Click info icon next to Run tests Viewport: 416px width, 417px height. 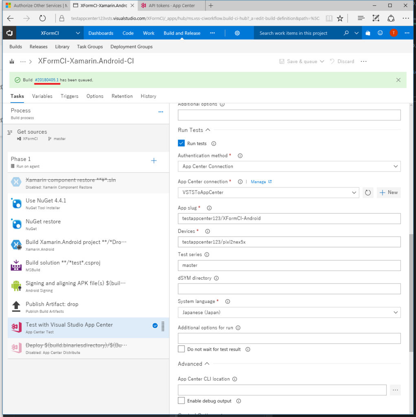tap(214, 144)
